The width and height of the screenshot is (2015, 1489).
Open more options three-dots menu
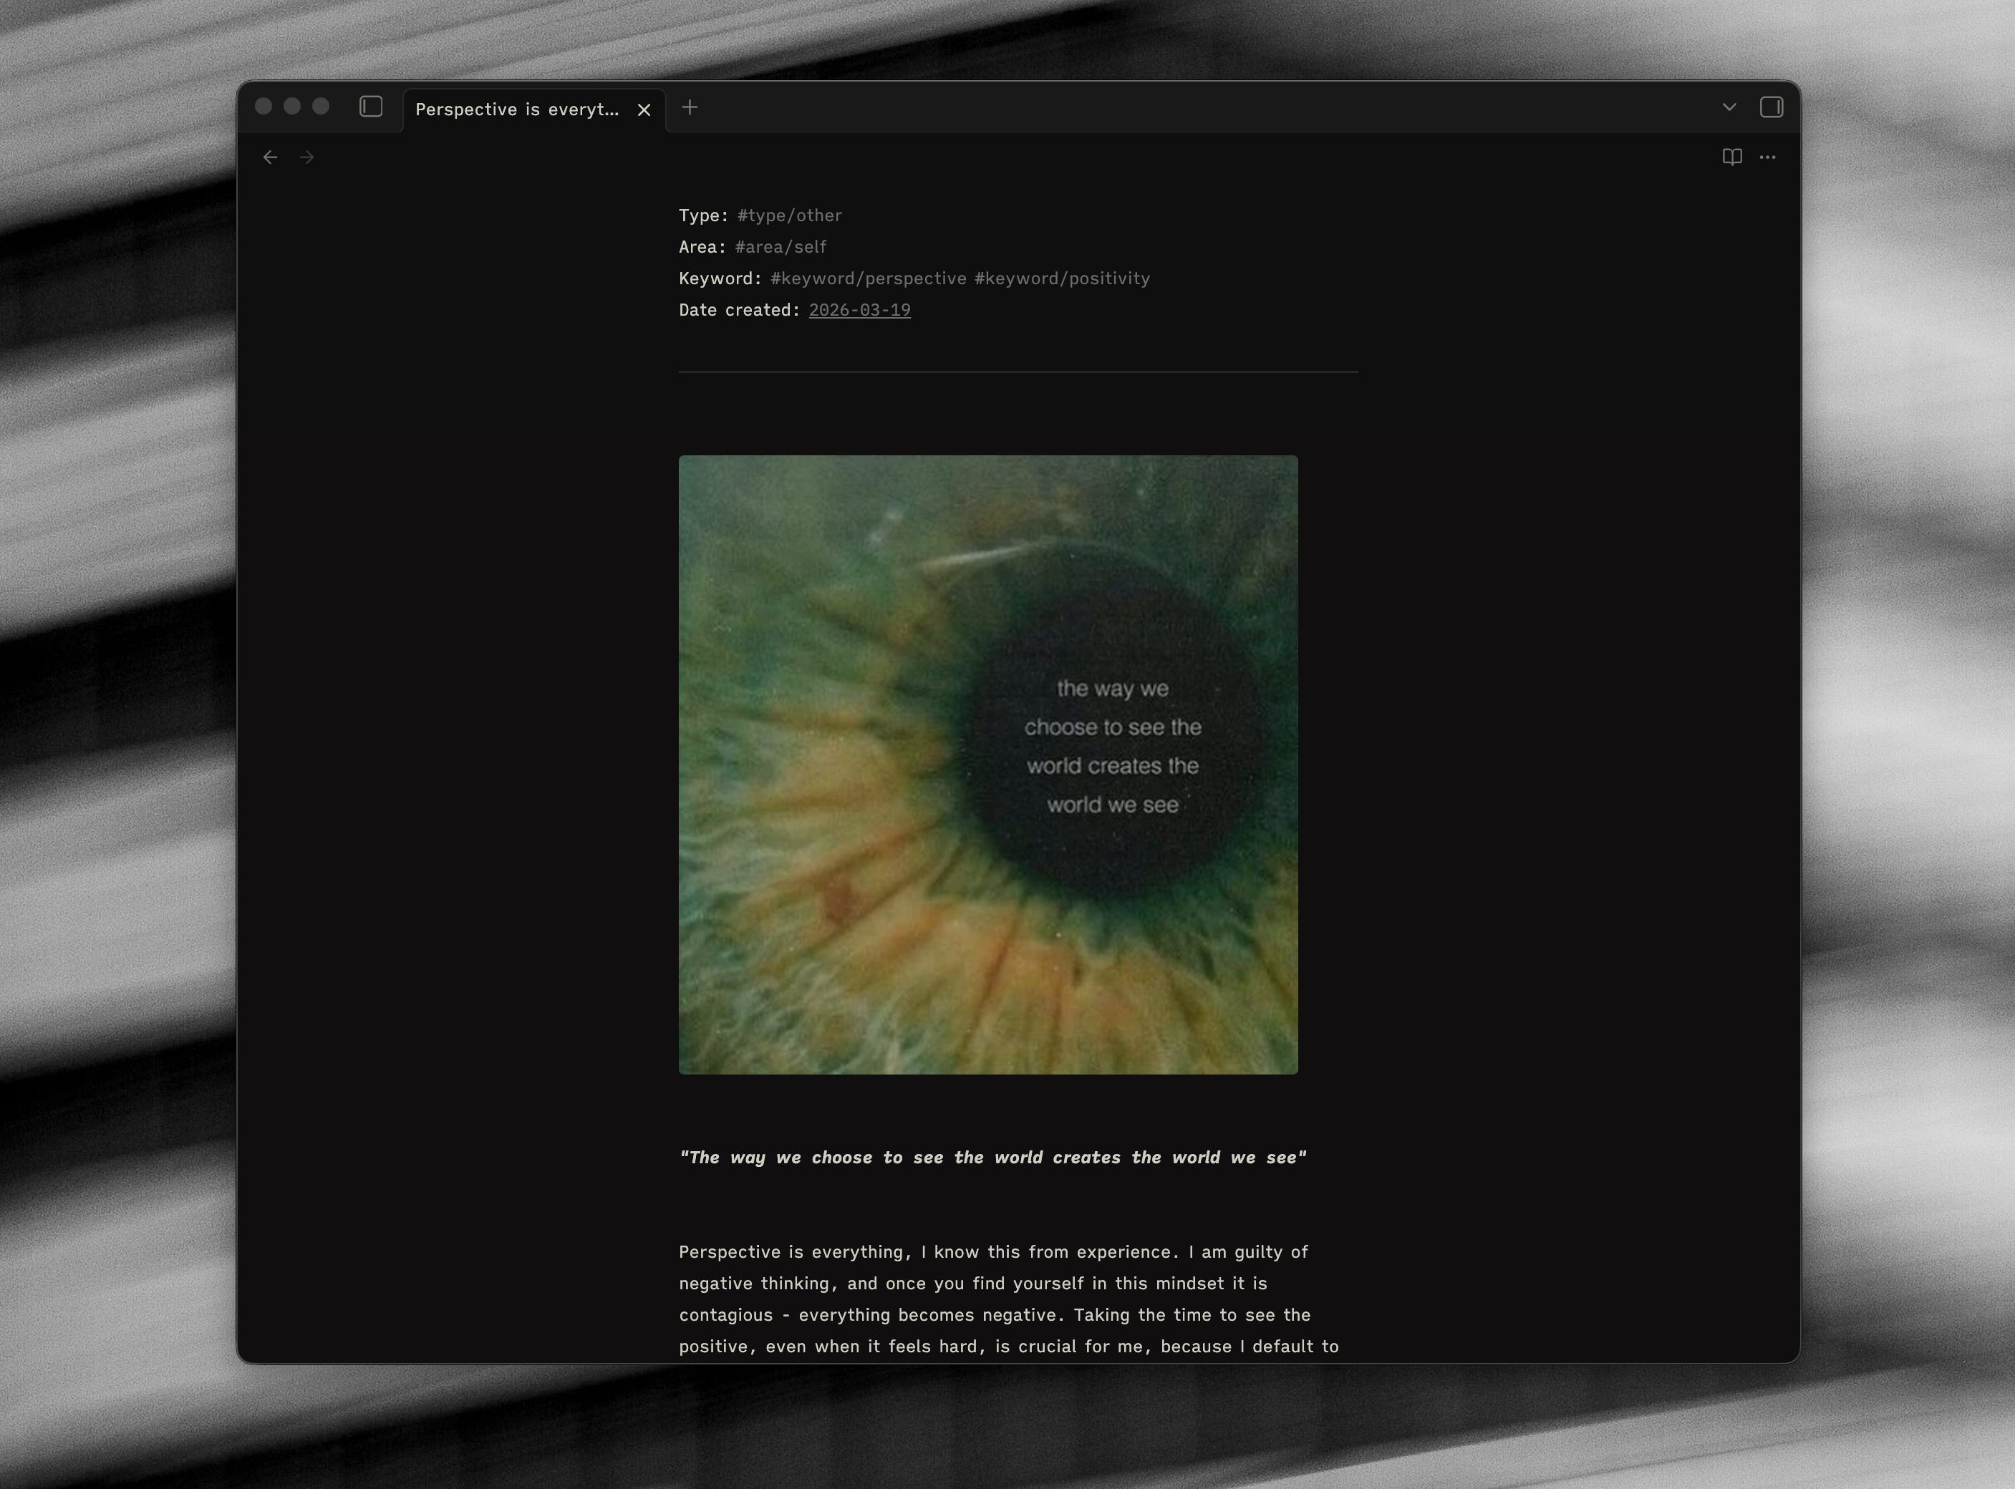1767,157
